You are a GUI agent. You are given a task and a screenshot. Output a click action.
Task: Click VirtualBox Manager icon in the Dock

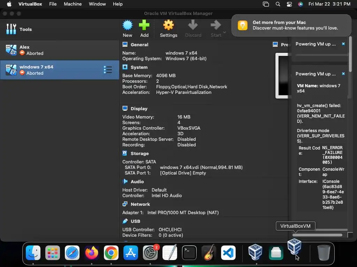(x=255, y=252)
